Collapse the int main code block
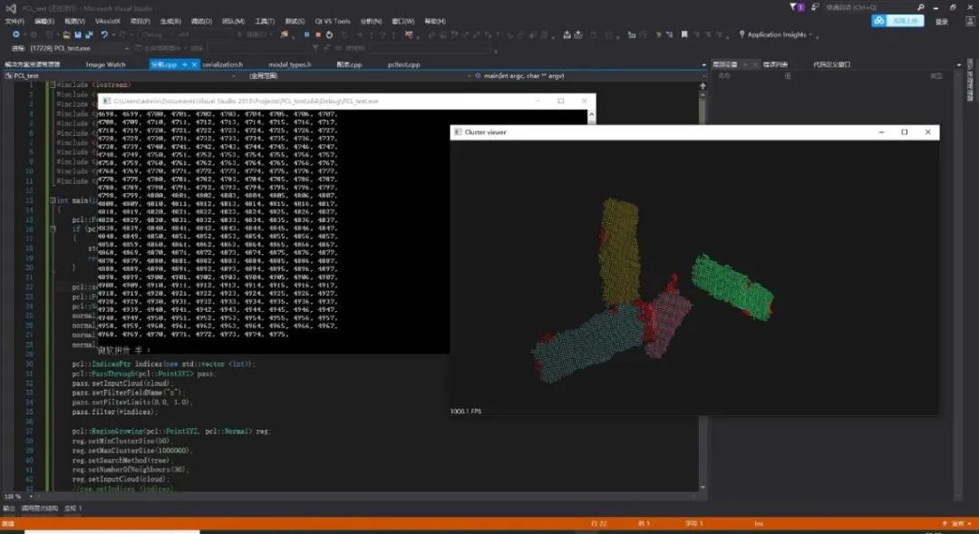979x534 pixels. (53, 200)
